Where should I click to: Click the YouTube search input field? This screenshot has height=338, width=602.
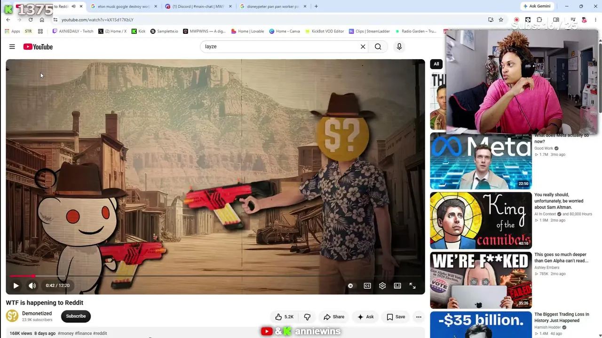pos(281,46)
